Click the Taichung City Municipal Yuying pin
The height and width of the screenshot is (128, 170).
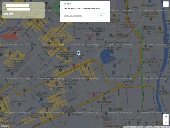150,65
